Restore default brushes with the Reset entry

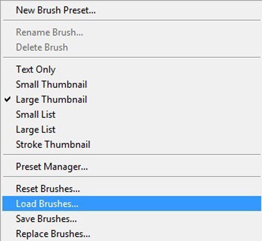click(48, 189)
